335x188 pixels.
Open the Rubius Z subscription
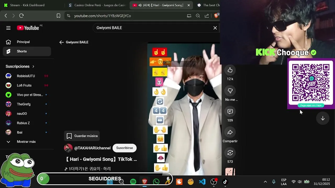pyautogui.click(x=27, y=123)
